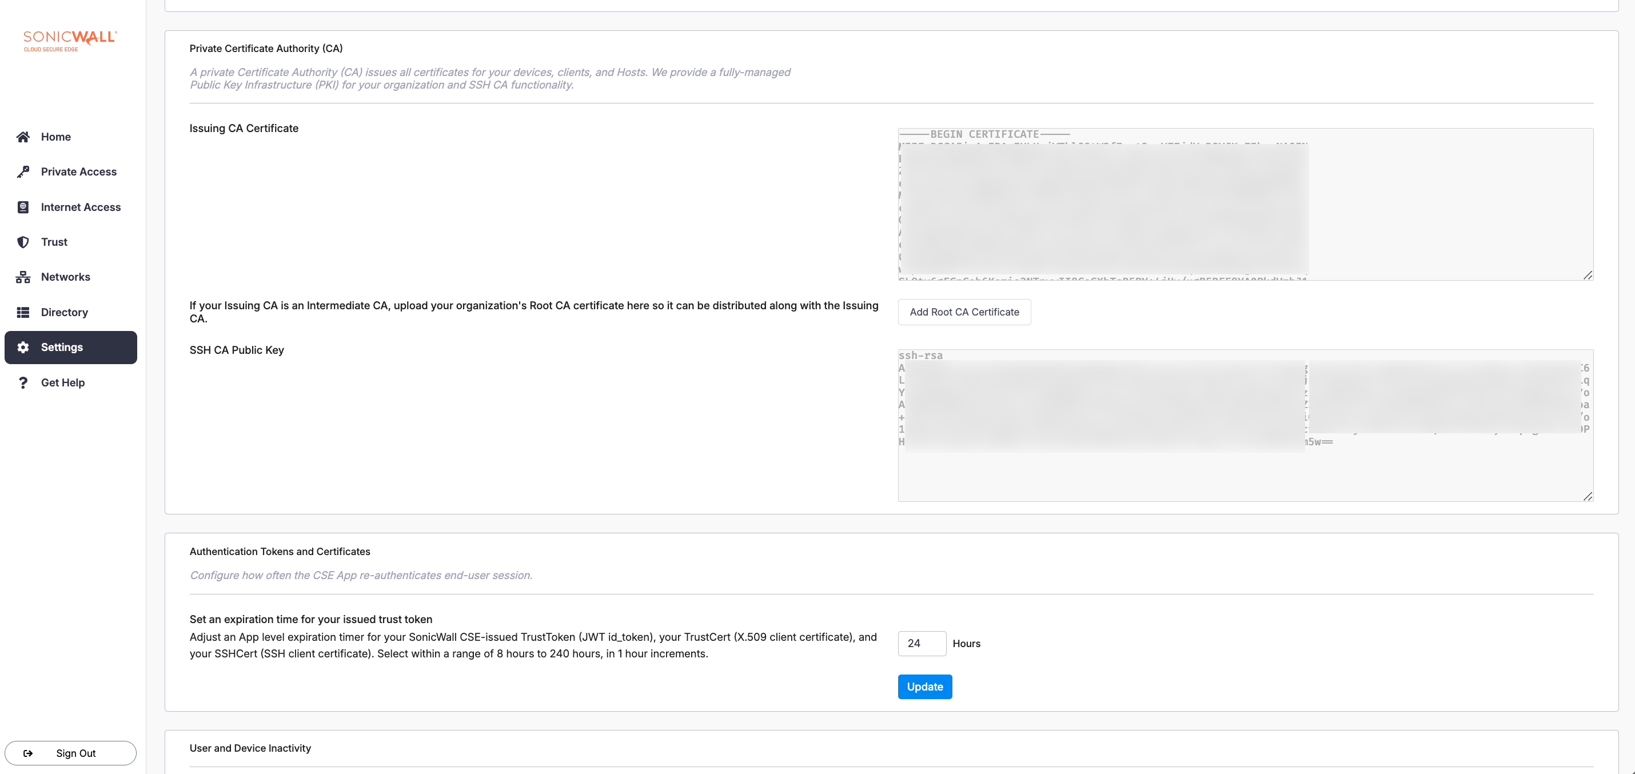Image resolution: width=1635 pixels, height=774 pixels.
Task: Click the Settings gear icon
Action: [x=23, y=347]
